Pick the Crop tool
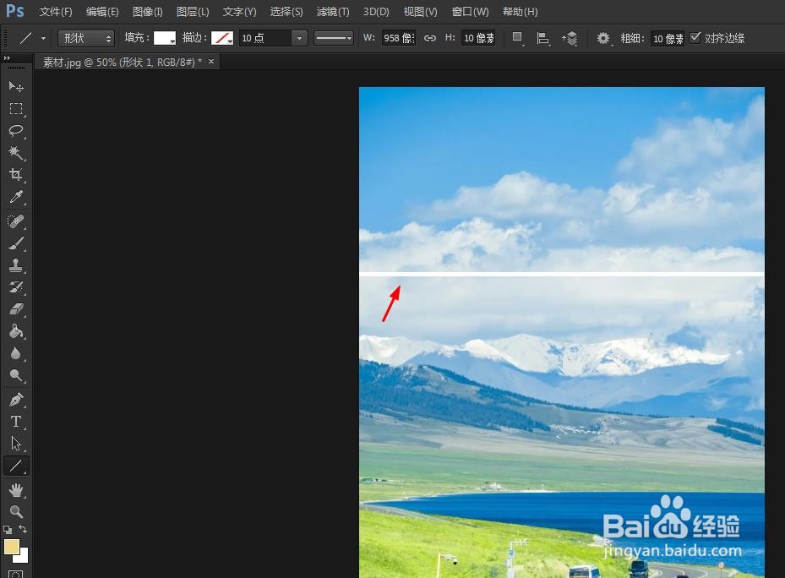This screenshot has height=578, width=785. tap(15, 175)
